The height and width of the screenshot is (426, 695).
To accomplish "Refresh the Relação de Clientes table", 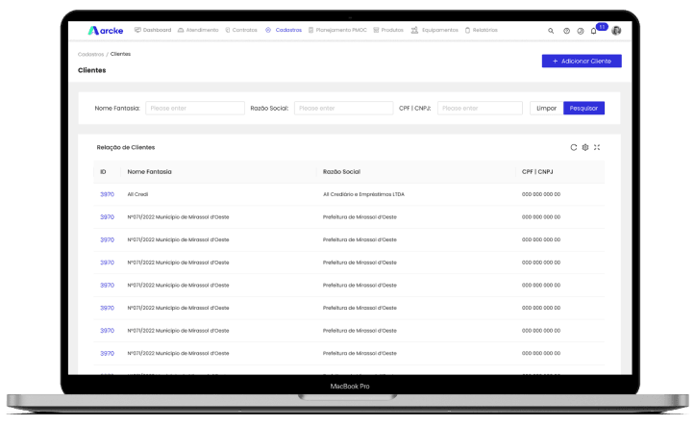I will tap(574, 147).
